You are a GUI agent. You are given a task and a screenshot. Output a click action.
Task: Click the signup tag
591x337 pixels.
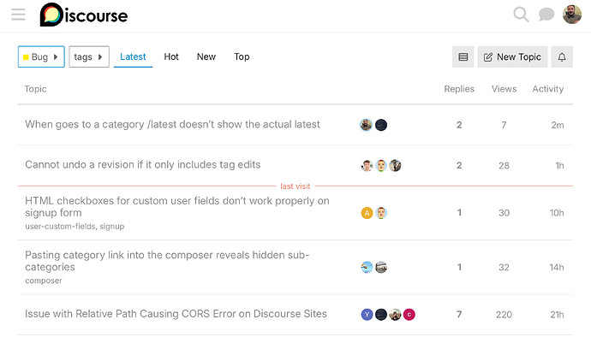click(x=112, y=227)
